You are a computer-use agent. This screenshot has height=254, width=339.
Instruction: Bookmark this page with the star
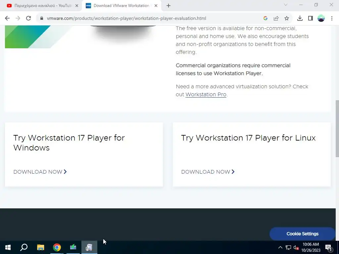(x=287, y=19)
